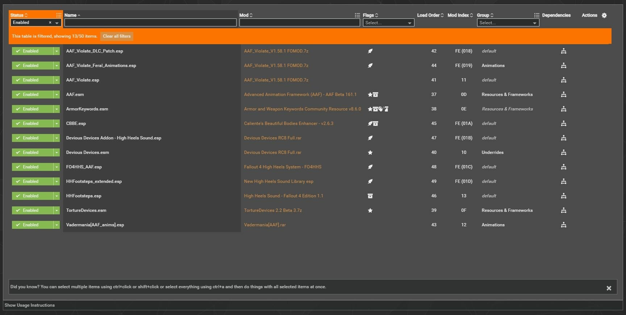Focus the Mod filter text field
This screenshot has width=626, height=315.
pos(300,23)
